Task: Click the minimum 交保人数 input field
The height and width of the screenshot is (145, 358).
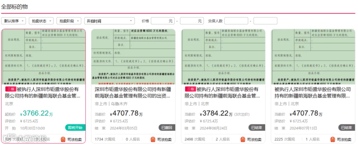Action: [x=236, y=21]
